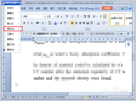Expand the underline style dropdown arrow
The width and height of the screenshot is (136, 101).
coord(35,23)
